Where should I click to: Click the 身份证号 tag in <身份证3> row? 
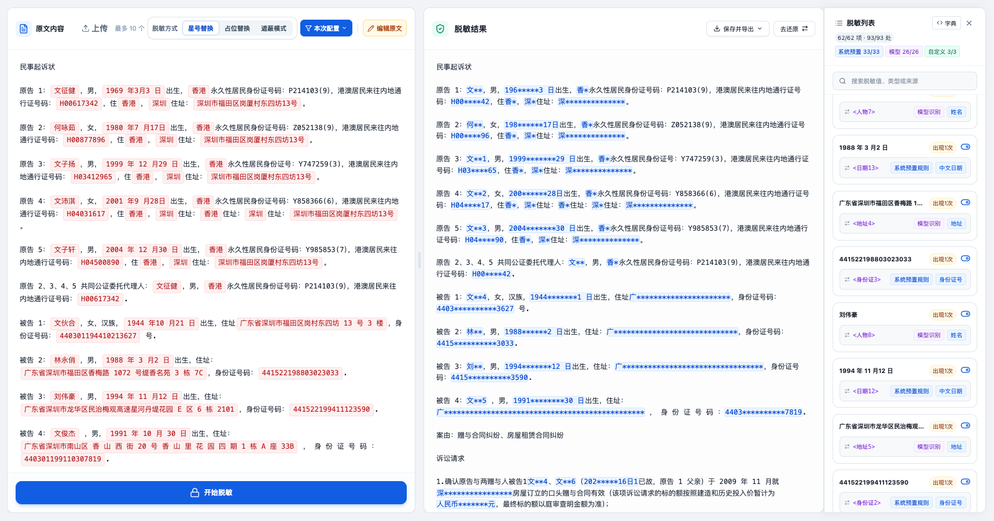tap(951, 279)
